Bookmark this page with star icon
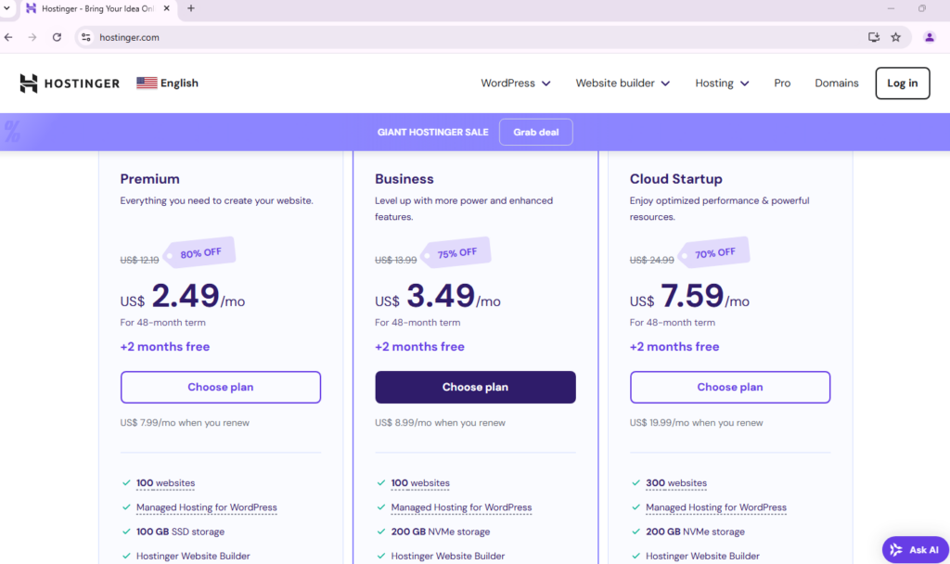 point(895,37)
